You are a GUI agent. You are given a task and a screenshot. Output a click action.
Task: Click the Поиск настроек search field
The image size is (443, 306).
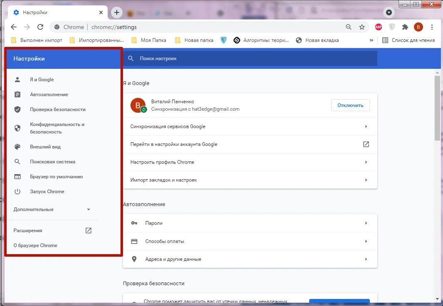coord(250,58)
